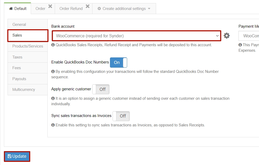The height and width of the screenshot is (165, 259).
Task: Close the Order Refund tab with its X
Action: tap(88, 6)
